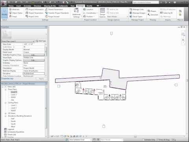The height and width of the screenshot is (142, 189).
Task: Open Project Information dialog
Action: pos(35,9)
